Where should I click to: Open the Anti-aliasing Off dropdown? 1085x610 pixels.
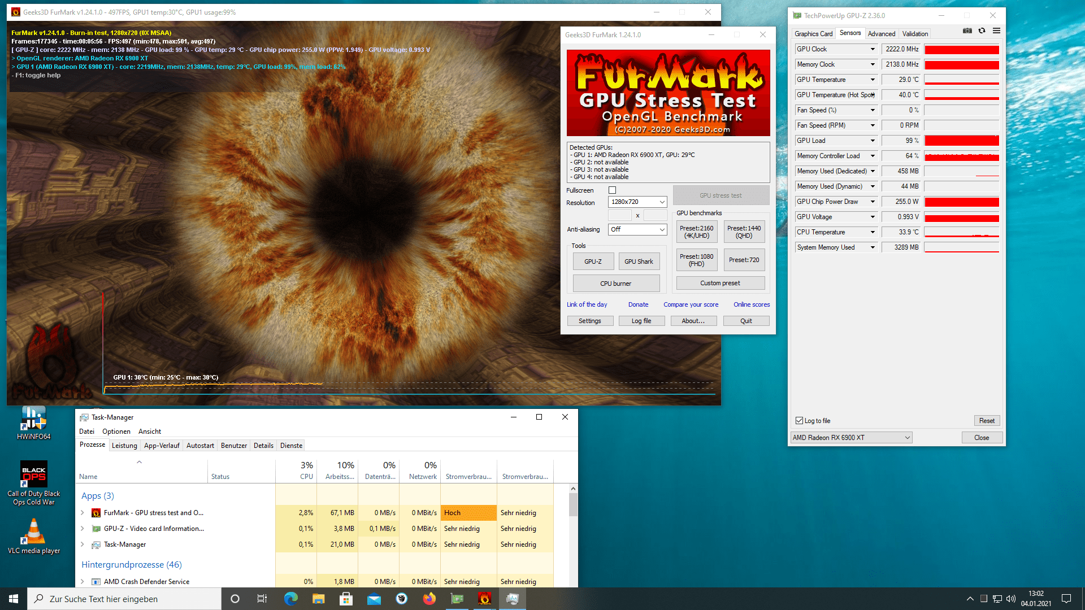point(637,229)
